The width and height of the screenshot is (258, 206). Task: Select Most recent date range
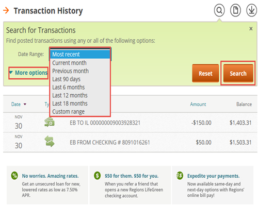tap(80, 54)
